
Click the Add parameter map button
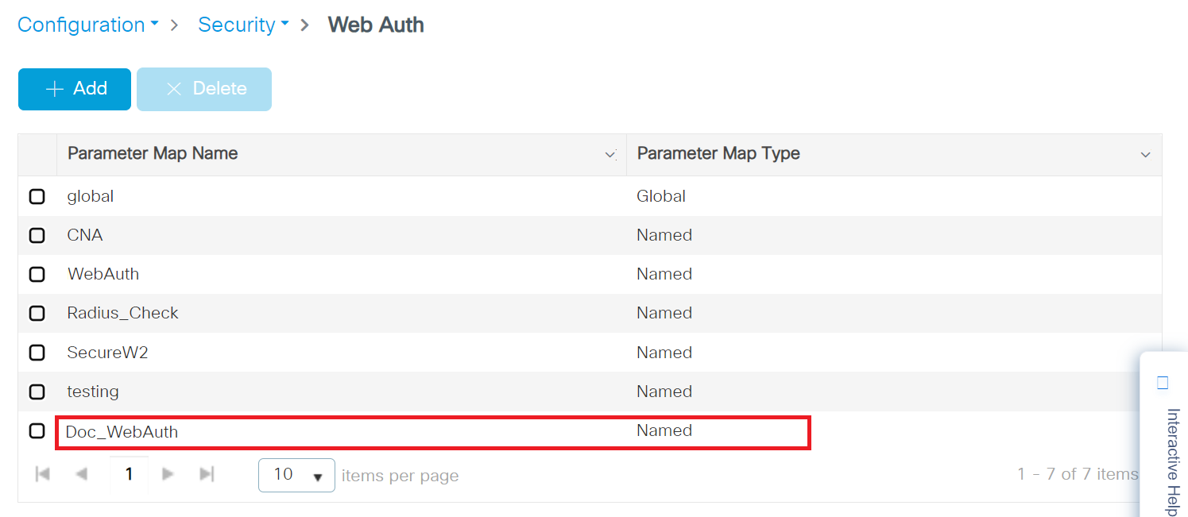(75, 89)
